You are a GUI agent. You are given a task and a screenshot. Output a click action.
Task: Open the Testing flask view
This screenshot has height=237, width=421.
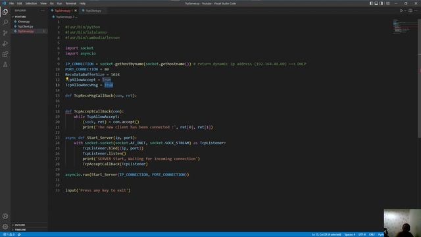(x=5, y=65)
